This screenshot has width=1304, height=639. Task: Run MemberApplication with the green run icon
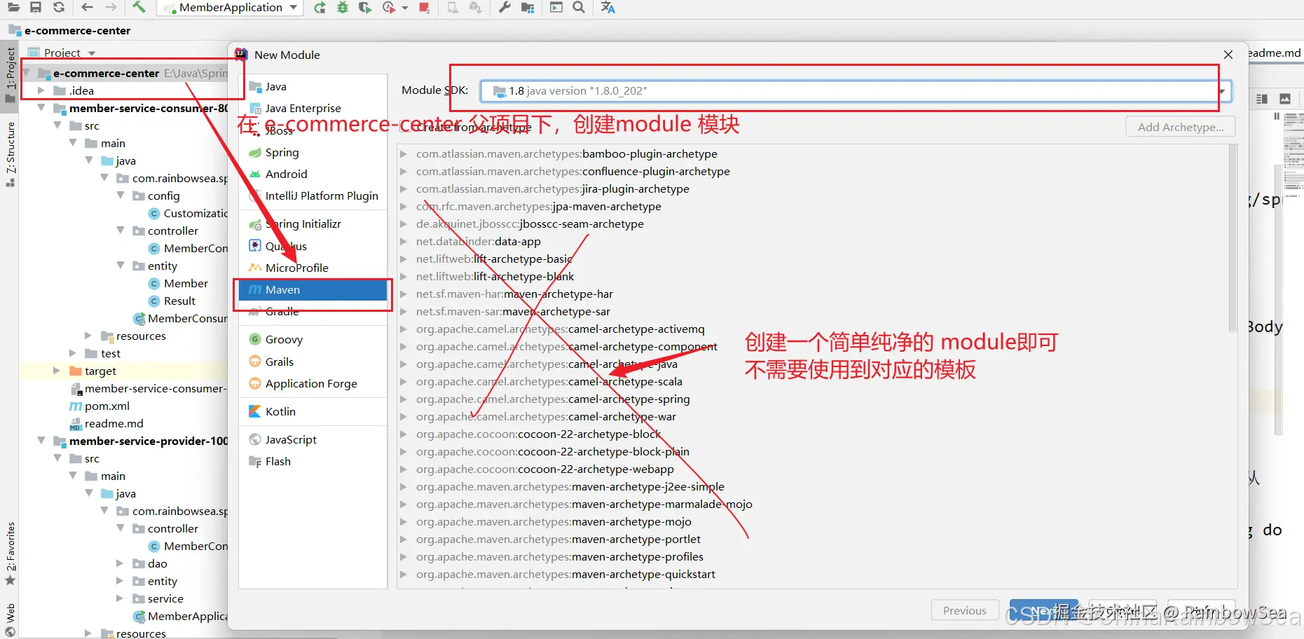tap(320, 8)
